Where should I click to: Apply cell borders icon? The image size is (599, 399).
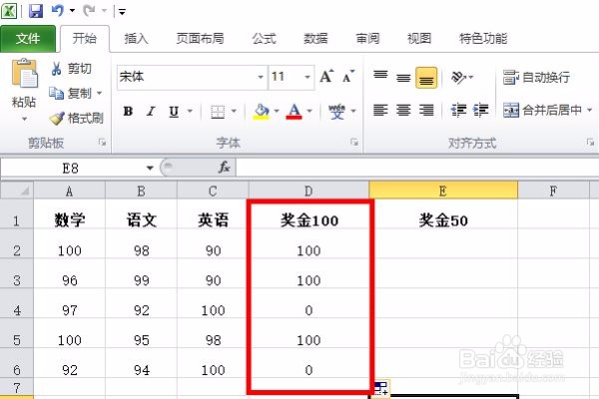pos(218,112)
